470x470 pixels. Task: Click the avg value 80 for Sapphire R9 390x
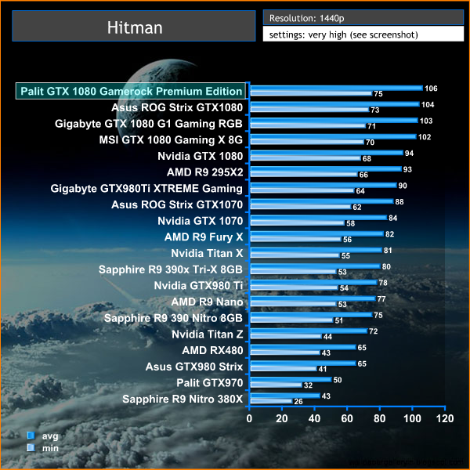(x=386, y=266)
